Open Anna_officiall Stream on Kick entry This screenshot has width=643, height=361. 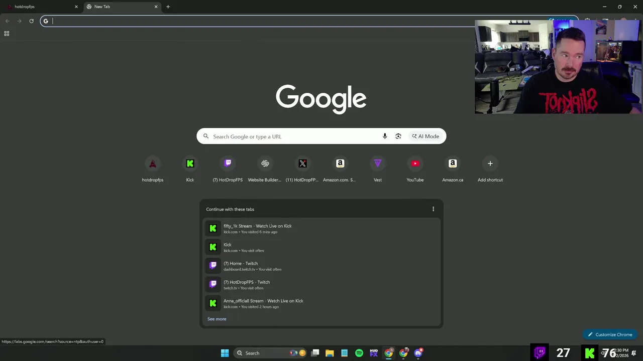321,303
